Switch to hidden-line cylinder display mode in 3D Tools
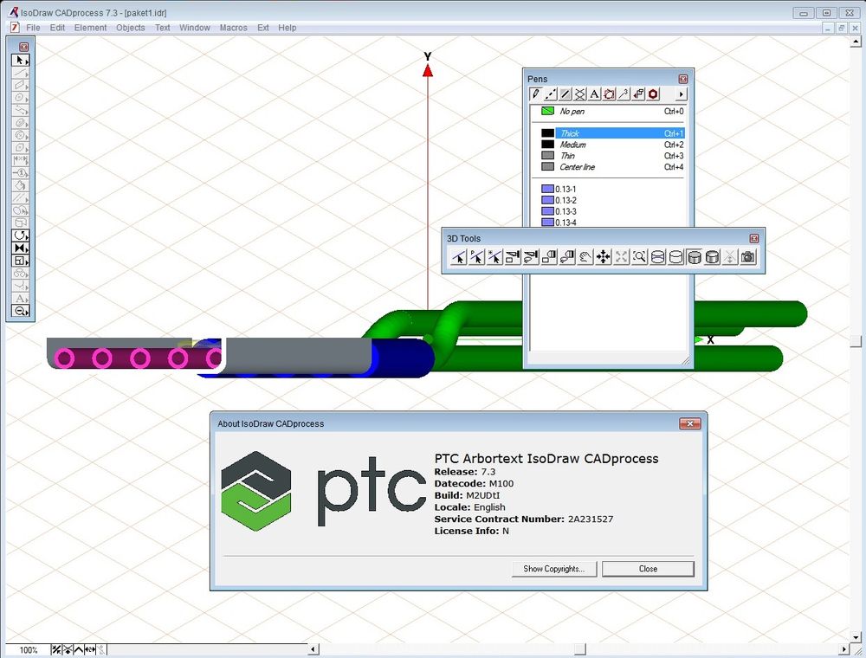This screenshot has width=866, height=658. click(676, 256)
